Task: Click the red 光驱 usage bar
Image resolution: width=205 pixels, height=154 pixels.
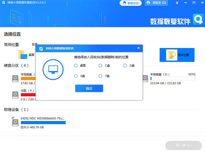Action: (x=28, y=94)
